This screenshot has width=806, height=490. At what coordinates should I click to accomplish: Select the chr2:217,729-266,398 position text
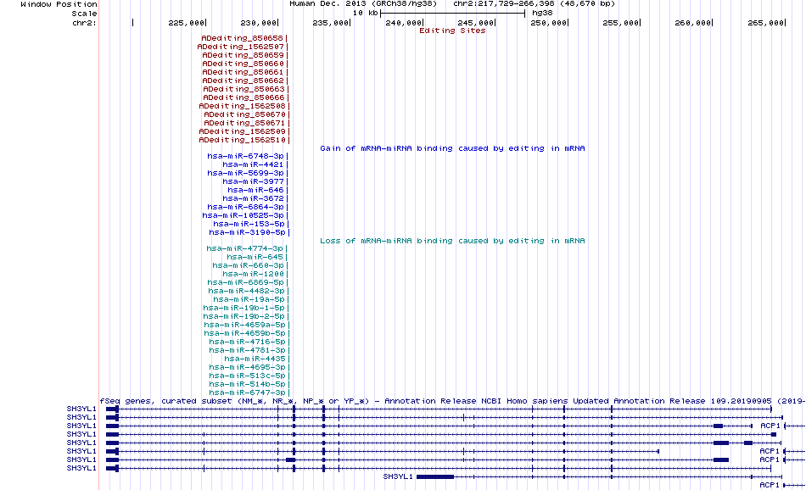tap(504, 3)
